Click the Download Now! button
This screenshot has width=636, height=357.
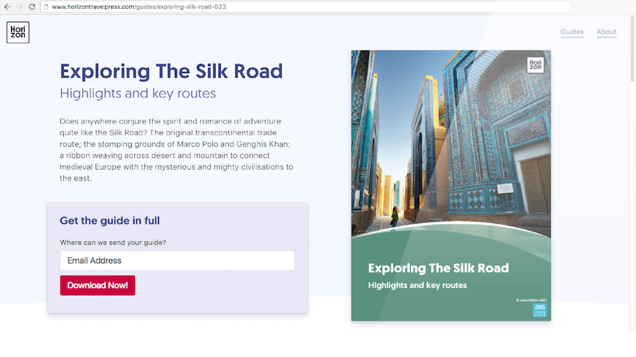[x=97, y=285]
